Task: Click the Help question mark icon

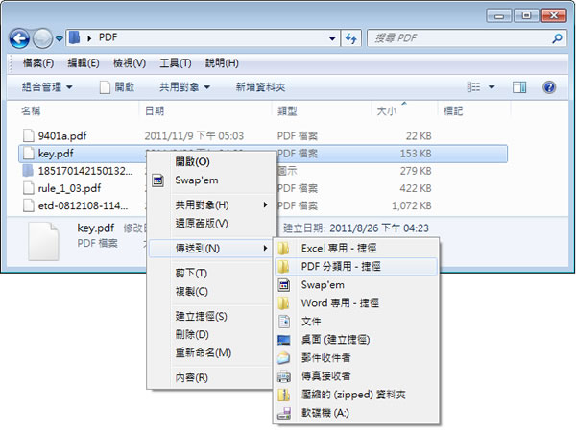Action: pos(548,86)
